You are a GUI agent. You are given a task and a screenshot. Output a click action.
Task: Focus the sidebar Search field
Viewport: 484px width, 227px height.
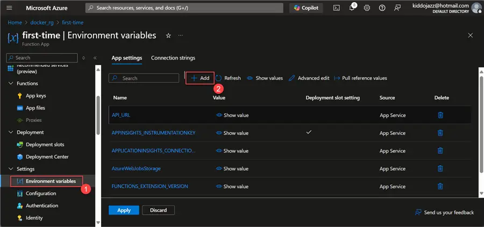click(42, 58)
